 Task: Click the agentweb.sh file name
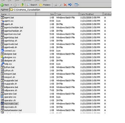(x=11, y=47)
